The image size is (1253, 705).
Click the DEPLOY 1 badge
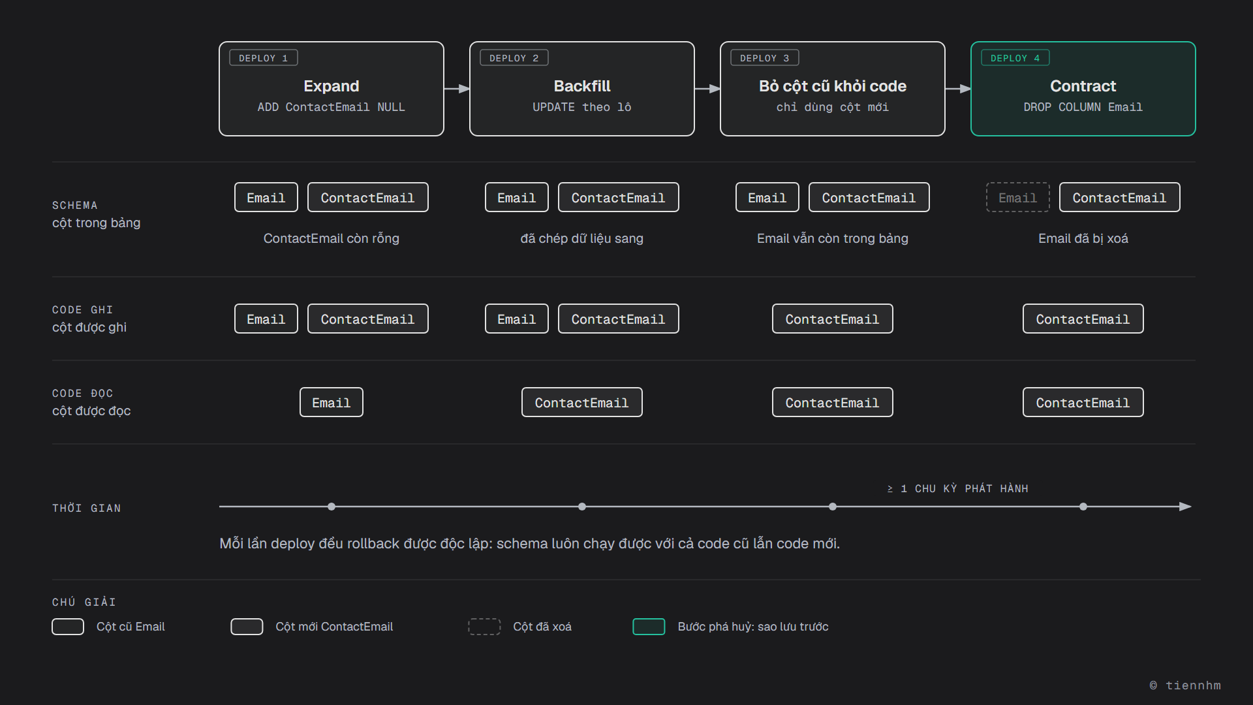tap(264, 58)
